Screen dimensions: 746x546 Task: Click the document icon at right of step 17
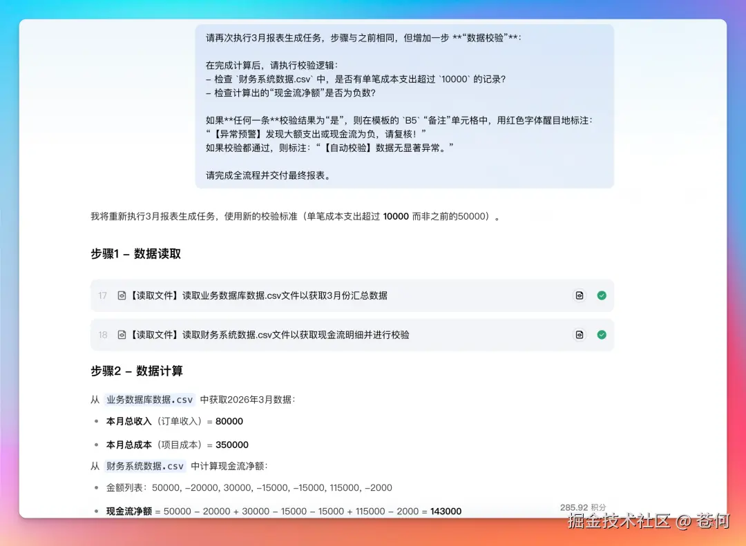tap(580, 295)
